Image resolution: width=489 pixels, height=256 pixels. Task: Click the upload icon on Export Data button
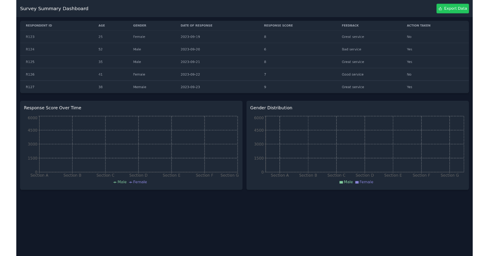coord(441,8)
